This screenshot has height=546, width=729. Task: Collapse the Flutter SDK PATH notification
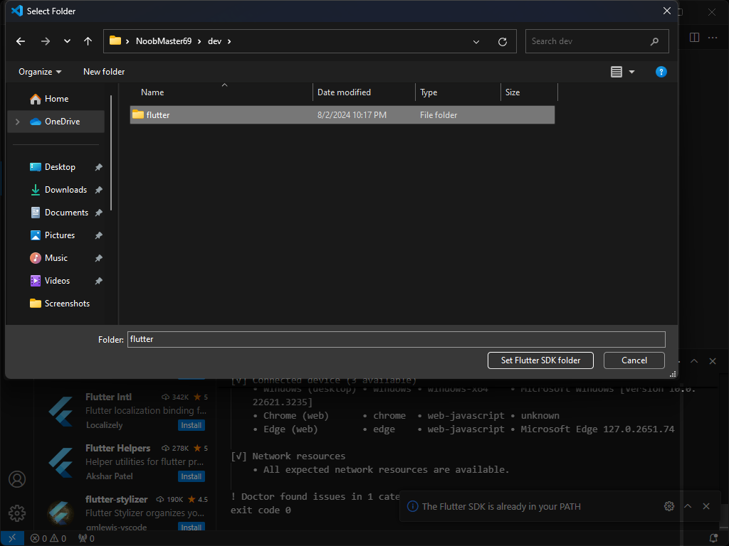coord(688,506)
